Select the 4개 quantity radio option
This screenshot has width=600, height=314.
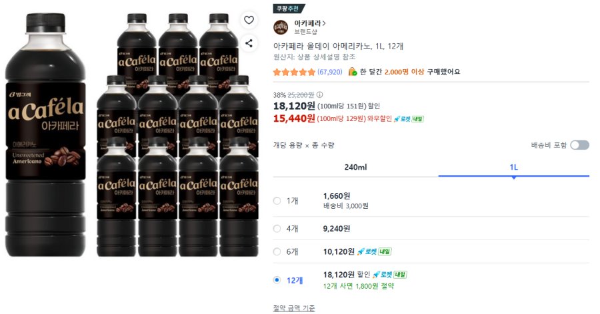click(277, 228)
